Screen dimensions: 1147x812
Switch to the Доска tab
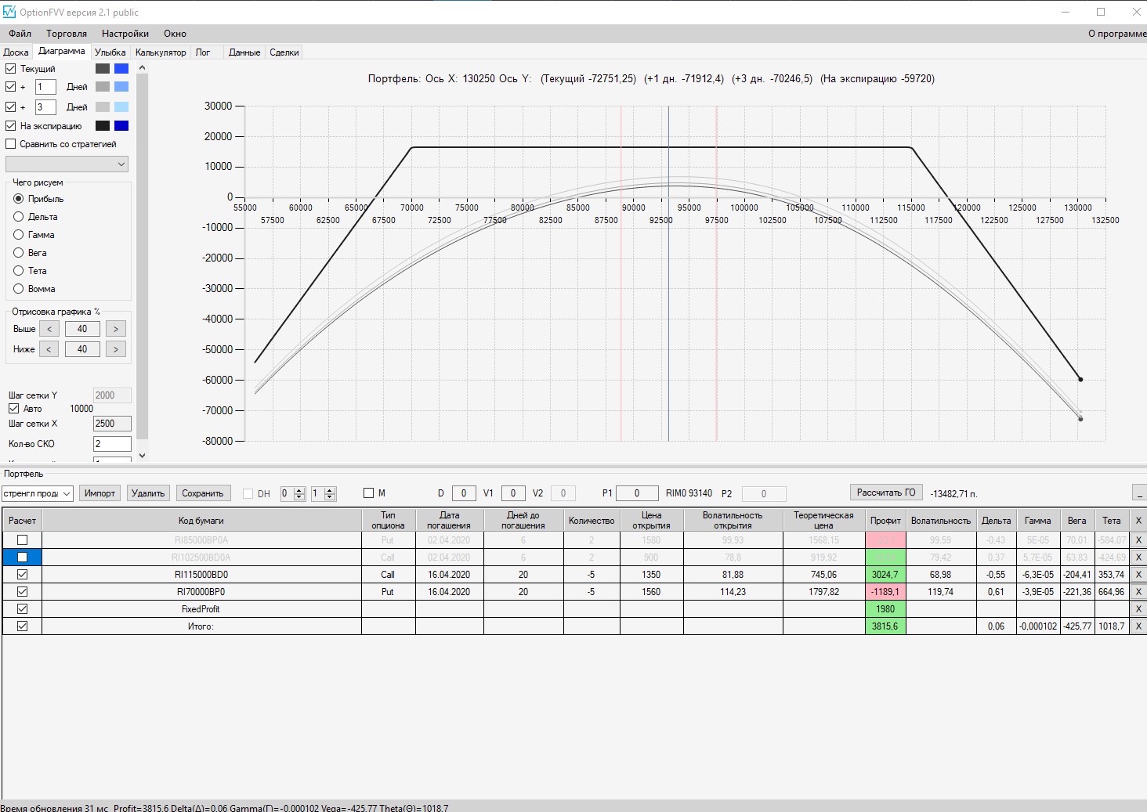(x=16, y=52)
